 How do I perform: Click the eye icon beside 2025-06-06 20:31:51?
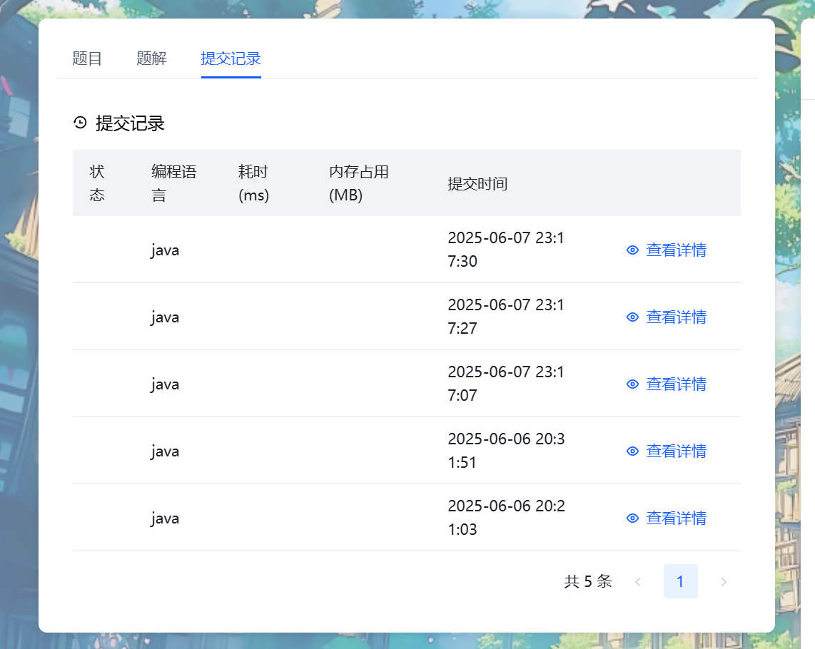pos(632,451)
